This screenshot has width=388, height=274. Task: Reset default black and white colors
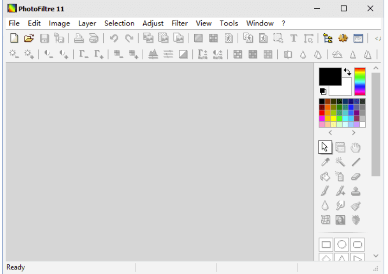(323, 91)
